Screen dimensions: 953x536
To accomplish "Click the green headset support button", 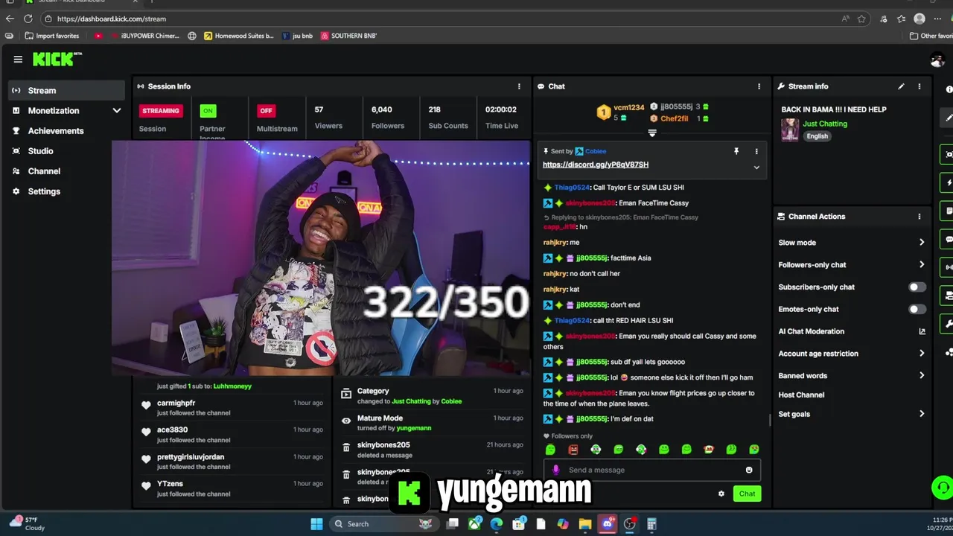I will point(942,488).
